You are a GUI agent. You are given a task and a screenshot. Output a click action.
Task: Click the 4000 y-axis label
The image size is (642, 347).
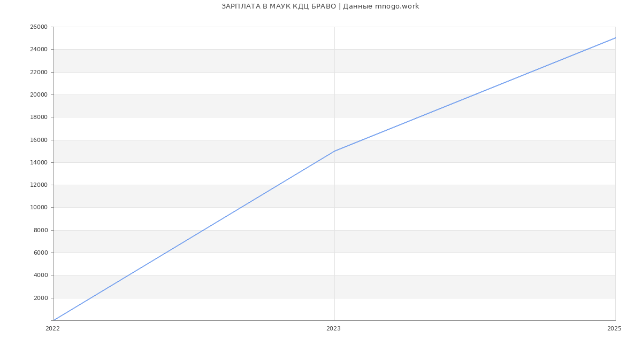pyautogui.click(x=40, y=275)
